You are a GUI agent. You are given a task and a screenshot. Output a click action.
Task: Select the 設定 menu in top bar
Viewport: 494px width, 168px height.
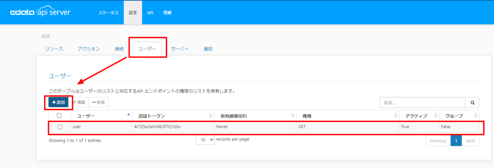coord(133,13)
